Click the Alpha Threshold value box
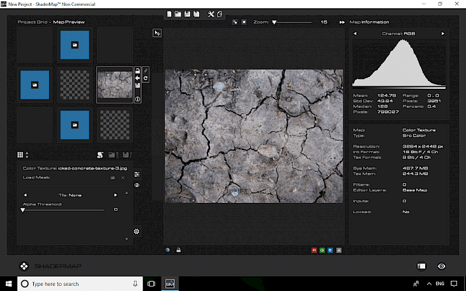Screen dimensions: 466x291 click(x=116, y=209)
